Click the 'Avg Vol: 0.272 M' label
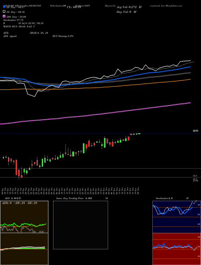The width and height of the screenshot is (201, 265). pos(129,7)
